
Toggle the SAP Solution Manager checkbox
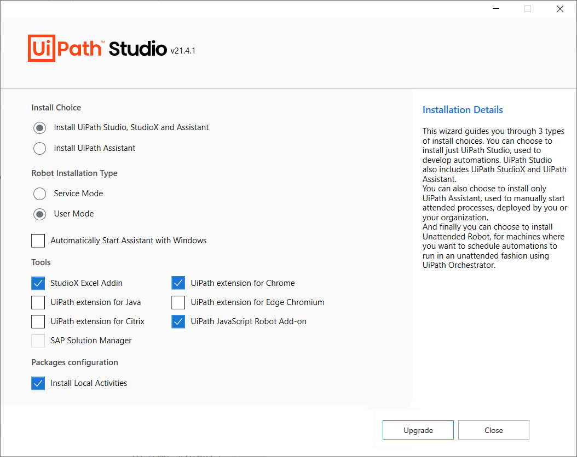[38, 341]
